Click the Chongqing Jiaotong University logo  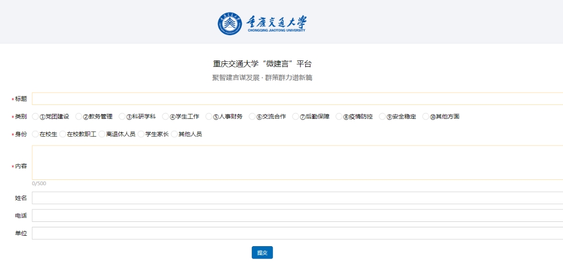pyautogui.click(x=262, y=24)
